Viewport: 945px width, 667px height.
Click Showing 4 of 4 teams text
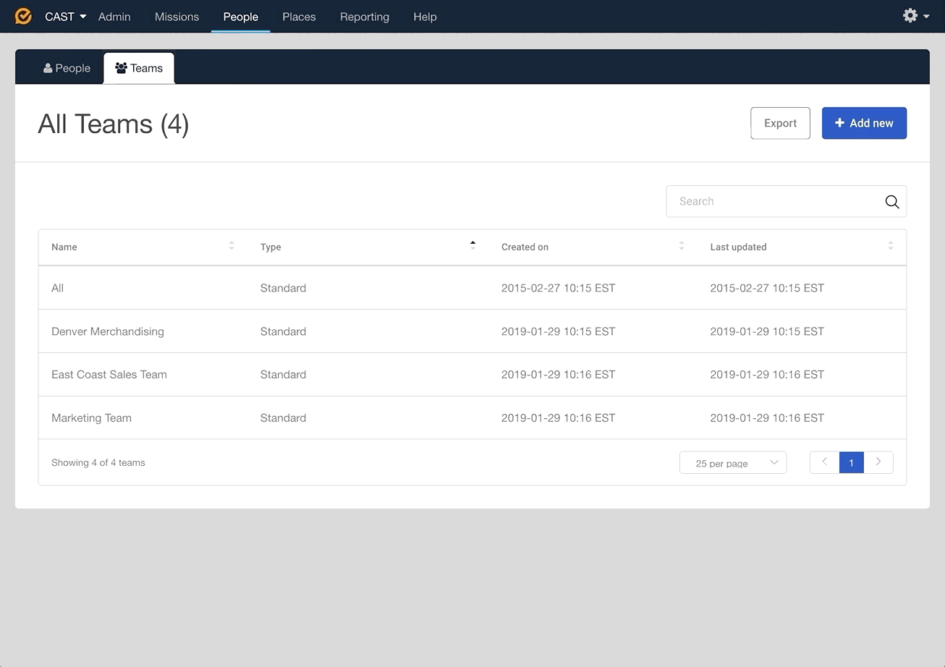coord(98,462)
